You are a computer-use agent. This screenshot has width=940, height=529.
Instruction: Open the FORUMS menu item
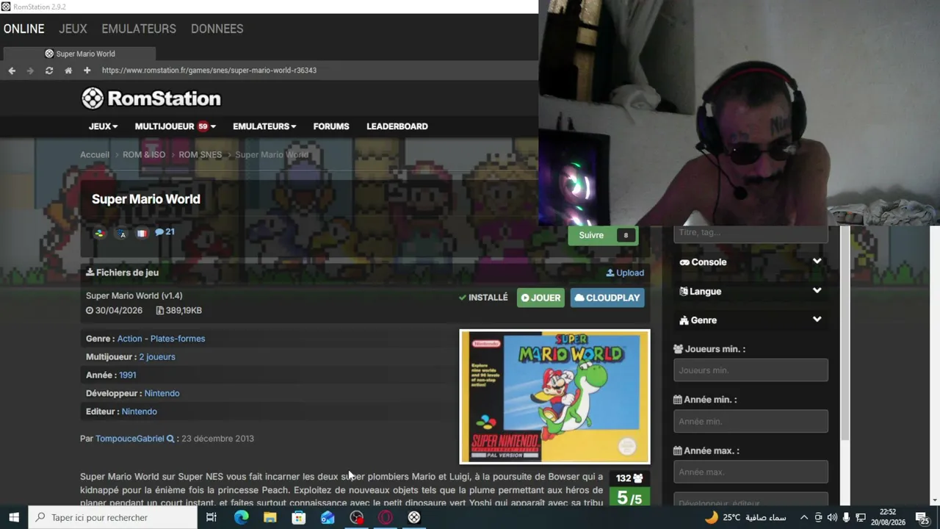pyautogui.click(x=331, y=126)
